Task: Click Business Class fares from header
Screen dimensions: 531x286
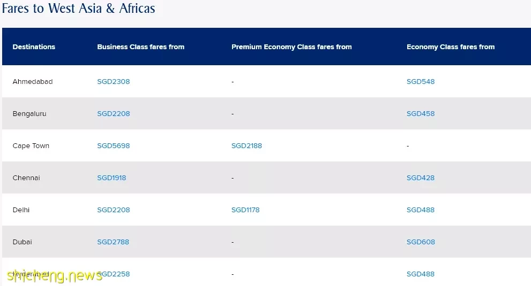Action: [x=141, y=47]
